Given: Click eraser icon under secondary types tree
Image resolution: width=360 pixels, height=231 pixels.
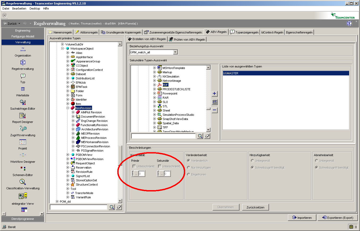Looking at the screenshot, I should click(207, 136).
